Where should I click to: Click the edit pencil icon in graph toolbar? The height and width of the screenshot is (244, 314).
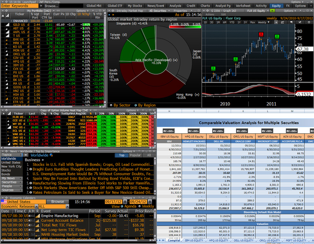coord(300,23)
